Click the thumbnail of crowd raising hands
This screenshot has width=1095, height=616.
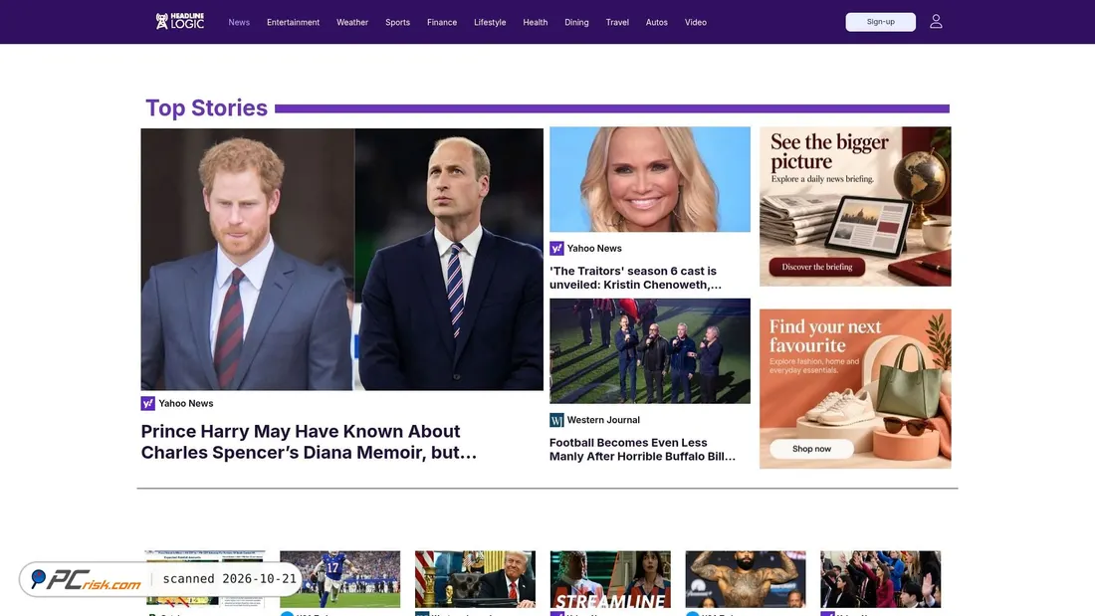[x=881, y=579]
